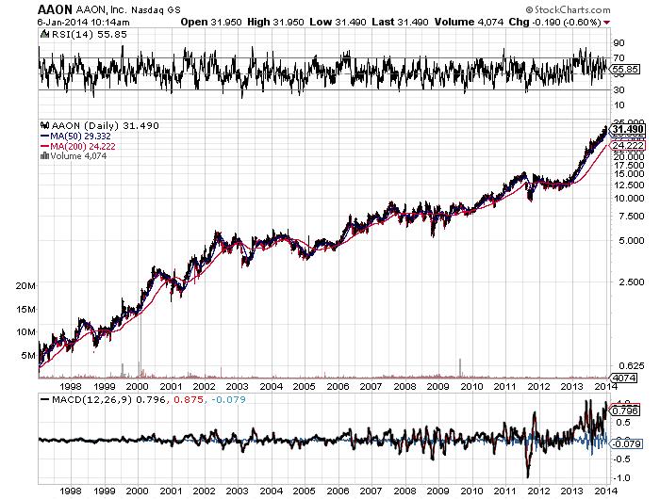Click the '6-Jan-2014 10:14am' timestamp
660x499 pixels.
coord(83,23)
